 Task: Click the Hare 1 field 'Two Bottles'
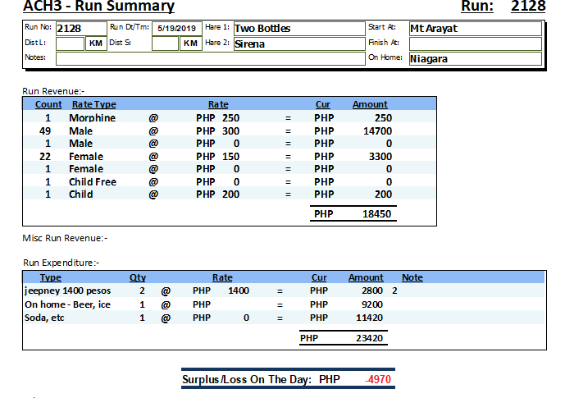tap(298, 29)
